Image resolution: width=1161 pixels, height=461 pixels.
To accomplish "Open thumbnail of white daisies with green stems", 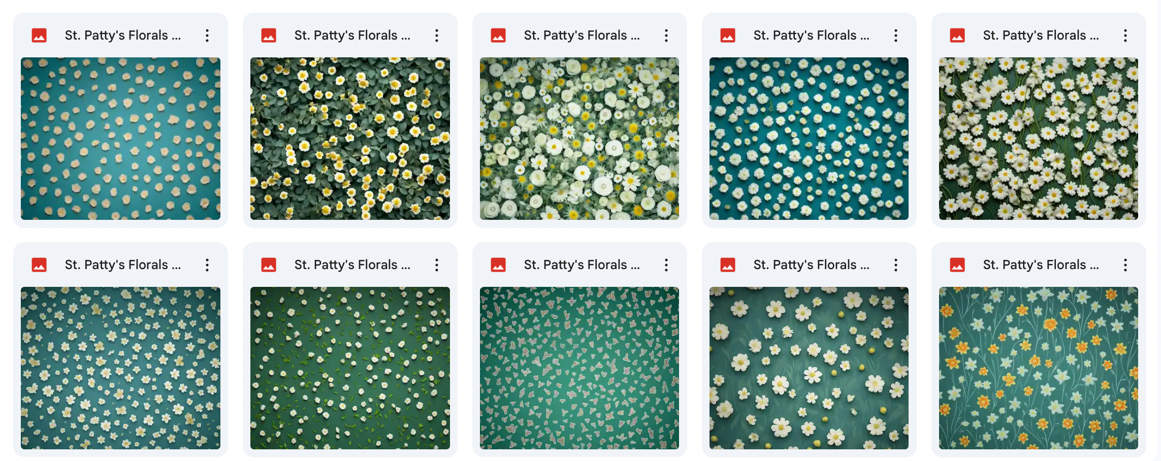I will pos(1039,139).
